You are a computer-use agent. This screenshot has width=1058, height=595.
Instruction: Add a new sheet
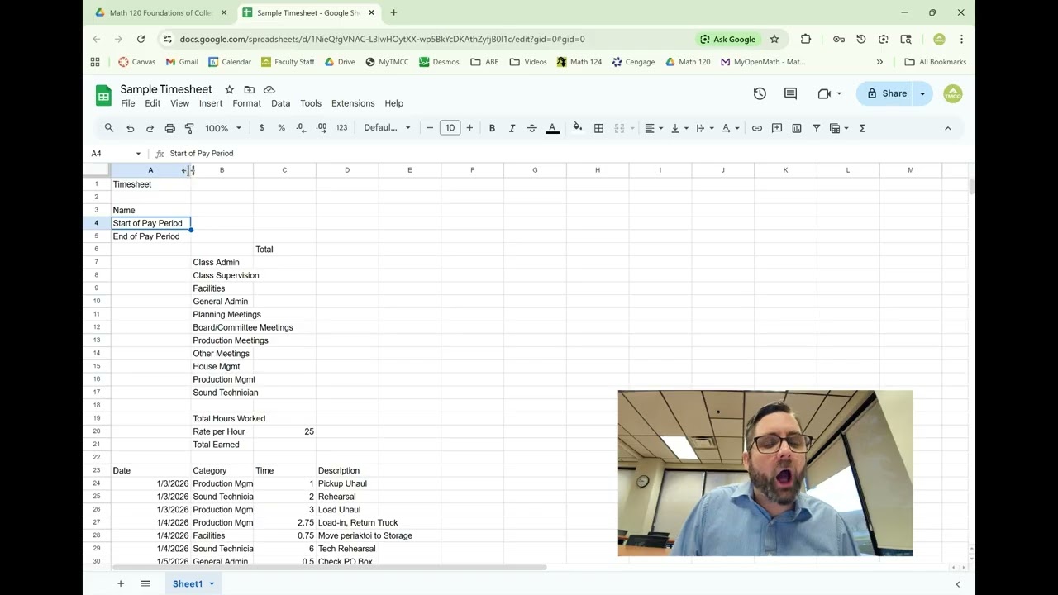[121, 583]
